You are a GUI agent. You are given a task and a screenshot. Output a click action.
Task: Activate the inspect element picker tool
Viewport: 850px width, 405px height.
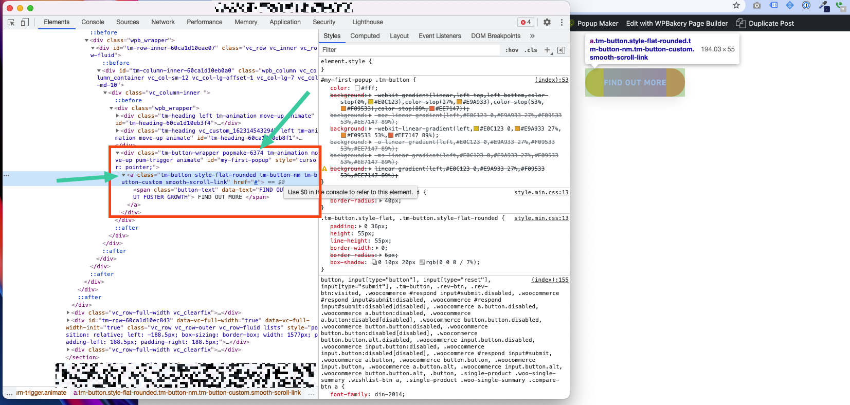coord(11,22)
